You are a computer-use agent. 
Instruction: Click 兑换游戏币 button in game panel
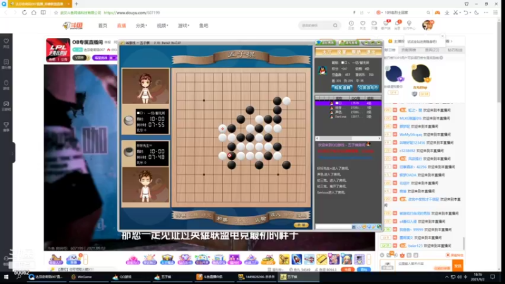(x=368, y=88)
